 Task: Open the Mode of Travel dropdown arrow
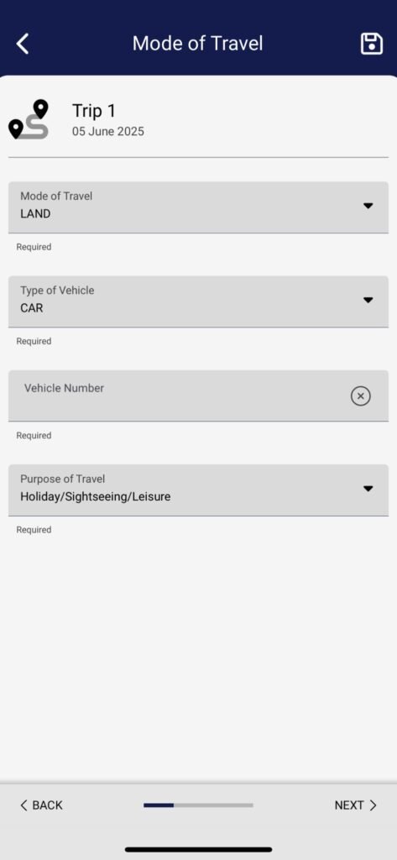(x=368, y=206)
